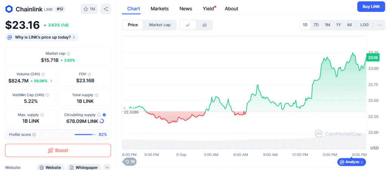The width and height of the screenshot is (387, 170).
Task: Click Vol/Mkt Cap (24h) info icon
Action: (x=47, y=95)
